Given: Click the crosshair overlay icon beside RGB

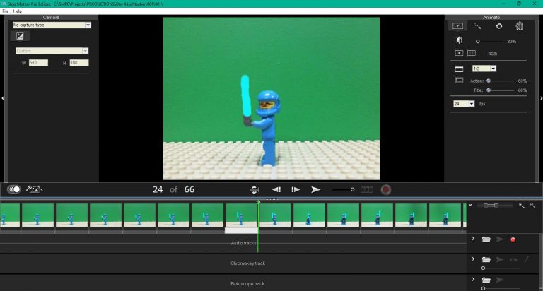Looking at the screenshot, I should coord(459,53).
